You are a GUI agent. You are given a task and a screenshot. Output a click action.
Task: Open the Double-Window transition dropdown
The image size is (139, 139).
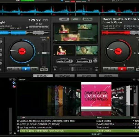point(64,61)
